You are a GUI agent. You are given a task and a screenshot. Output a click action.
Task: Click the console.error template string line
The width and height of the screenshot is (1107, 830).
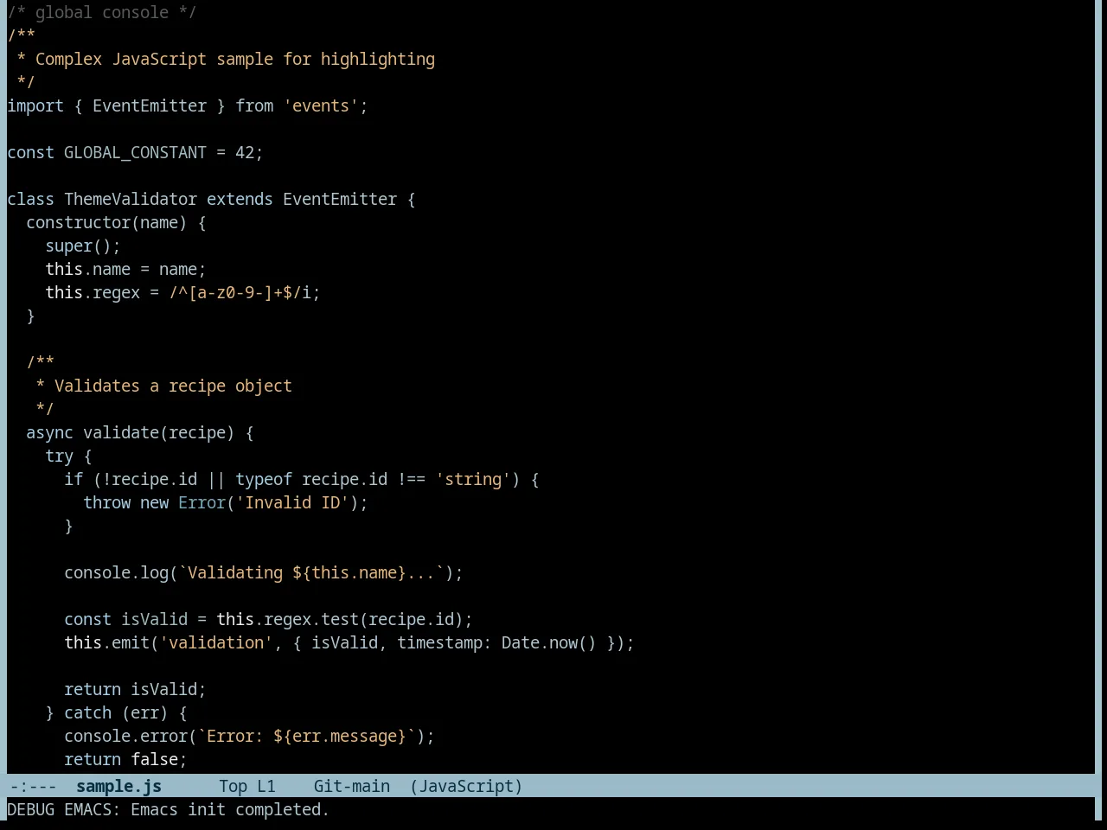249,737
